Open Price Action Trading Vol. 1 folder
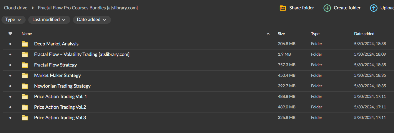The width and height of the screenshot is (394, 133). tap(61, 97)
